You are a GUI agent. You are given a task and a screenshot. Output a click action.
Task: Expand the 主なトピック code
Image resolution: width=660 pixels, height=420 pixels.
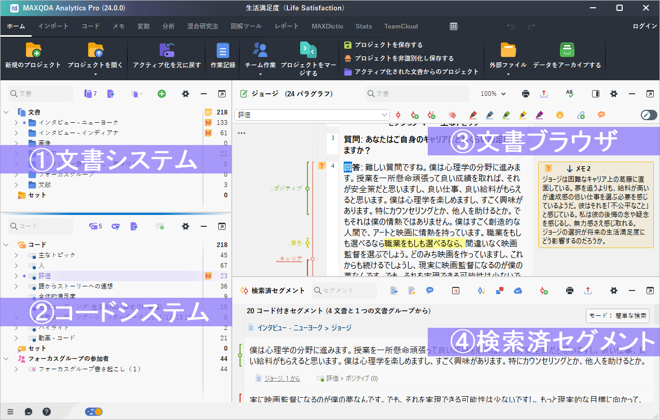(x=17, y=255)
